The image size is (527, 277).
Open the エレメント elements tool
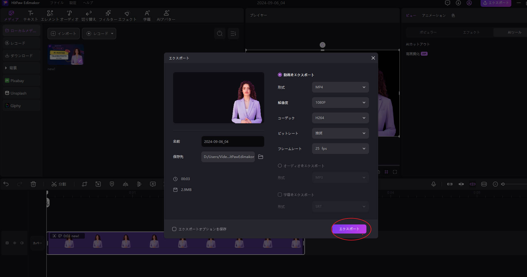(x=50, y=16)
